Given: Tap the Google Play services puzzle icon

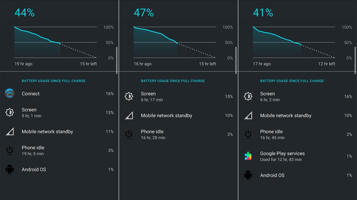Looking at the screenshot, I should click(248, 156).
